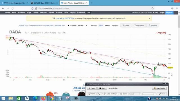Viewport: 180px width, 101px height.
Task: Open the Pocket save icon in toolbar
Action: [x=172, y=8]
